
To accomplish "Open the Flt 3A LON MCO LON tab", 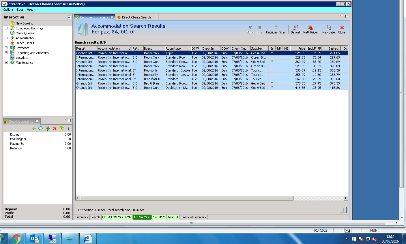I will [117, 217].
